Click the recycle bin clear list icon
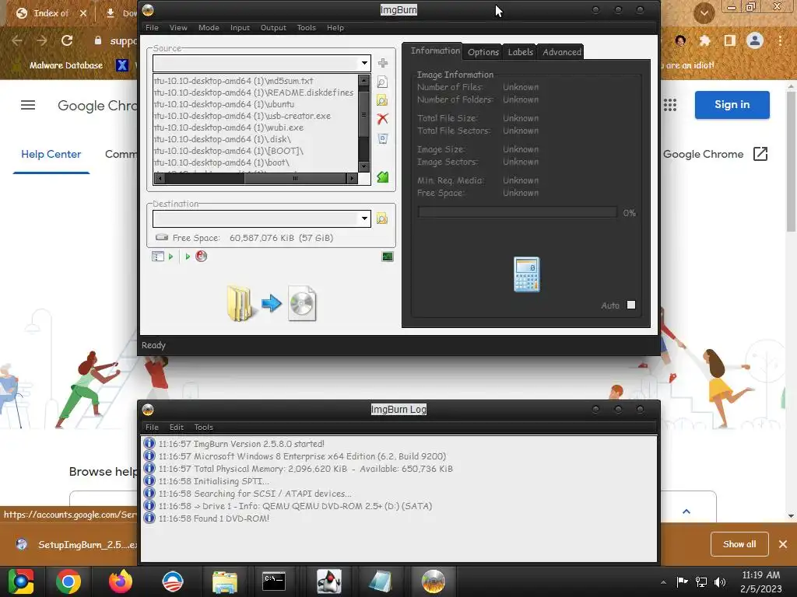 click(x=383, y=138)
